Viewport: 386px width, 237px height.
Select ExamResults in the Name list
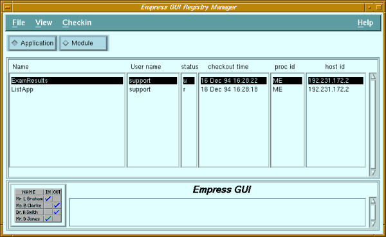click(67, 81)
